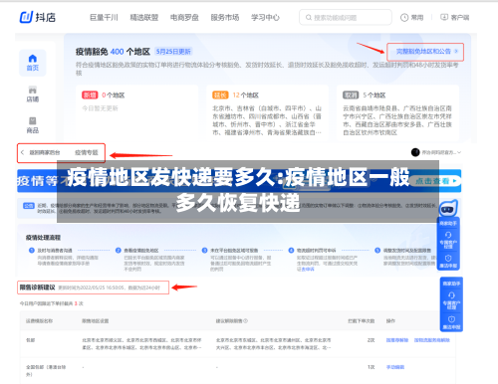This screenshot has width=498, height=384.
Task: Click the 疫情处理流程 heading
Action: 43,238
